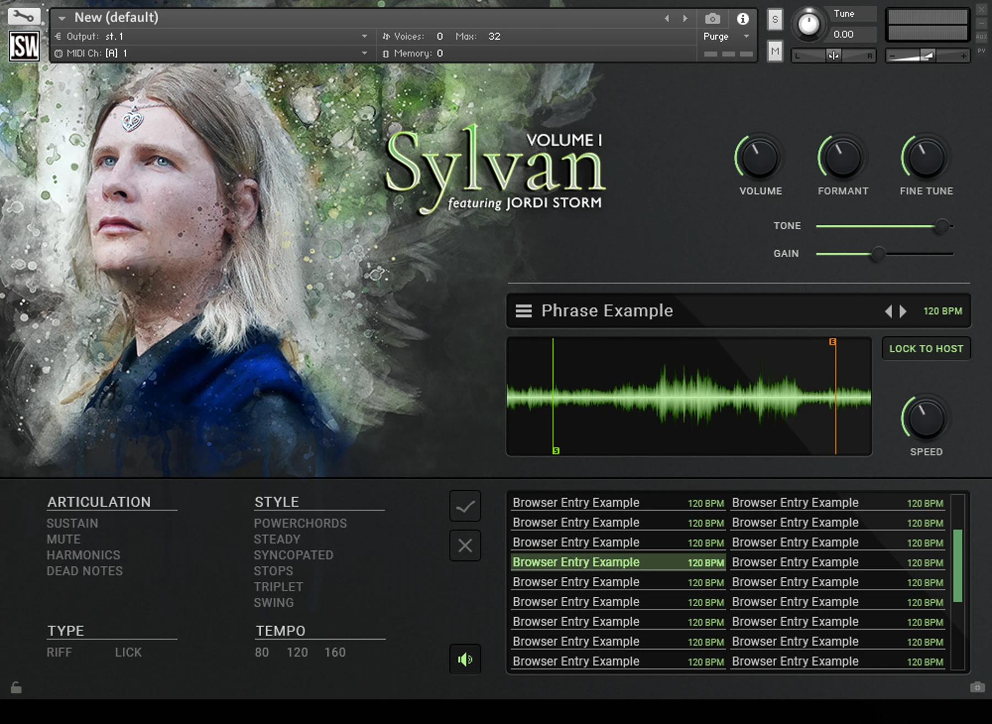Open the Purge dropdown

click(x=727, y=36)
